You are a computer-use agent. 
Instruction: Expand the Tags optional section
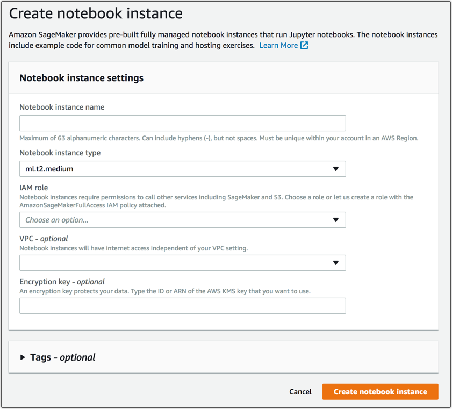point(58,357)
